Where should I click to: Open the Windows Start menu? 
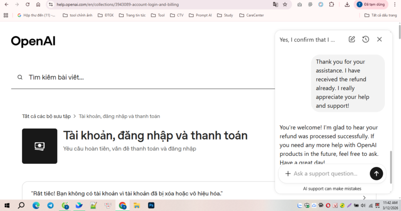[x=7, y=205]
